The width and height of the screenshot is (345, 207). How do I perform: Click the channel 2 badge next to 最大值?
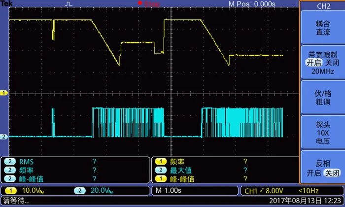tap(161, 170)
